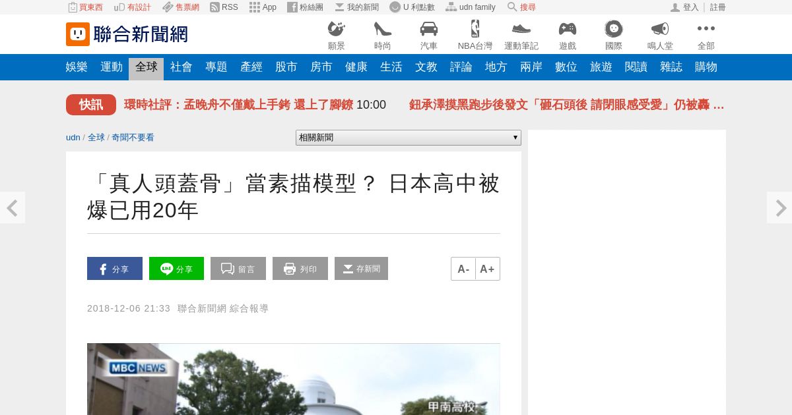Expand the 相關新聞 dropdown
This screenshot has width=792, height=415.
tap(409, 138)
